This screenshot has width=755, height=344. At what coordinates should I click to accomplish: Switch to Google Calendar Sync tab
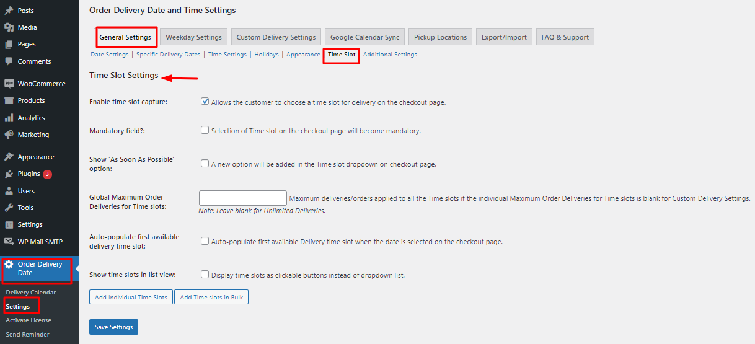tap(364, 37)
